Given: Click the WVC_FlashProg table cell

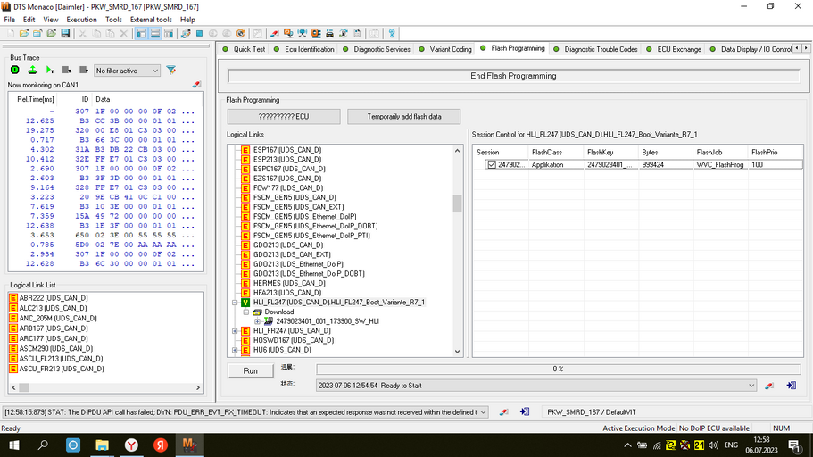Looking at the screenshot, I should coord(720,164).
